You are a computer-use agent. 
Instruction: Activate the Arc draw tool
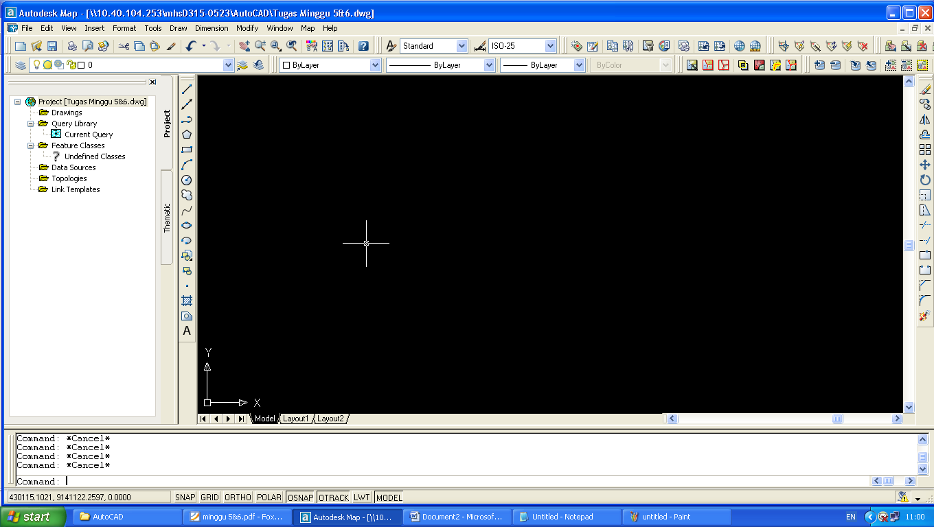(187, 165)
